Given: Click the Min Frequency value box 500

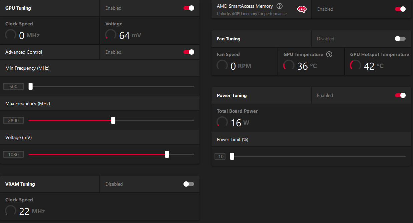Looking at the screenshot, I should tap(13, 87).
